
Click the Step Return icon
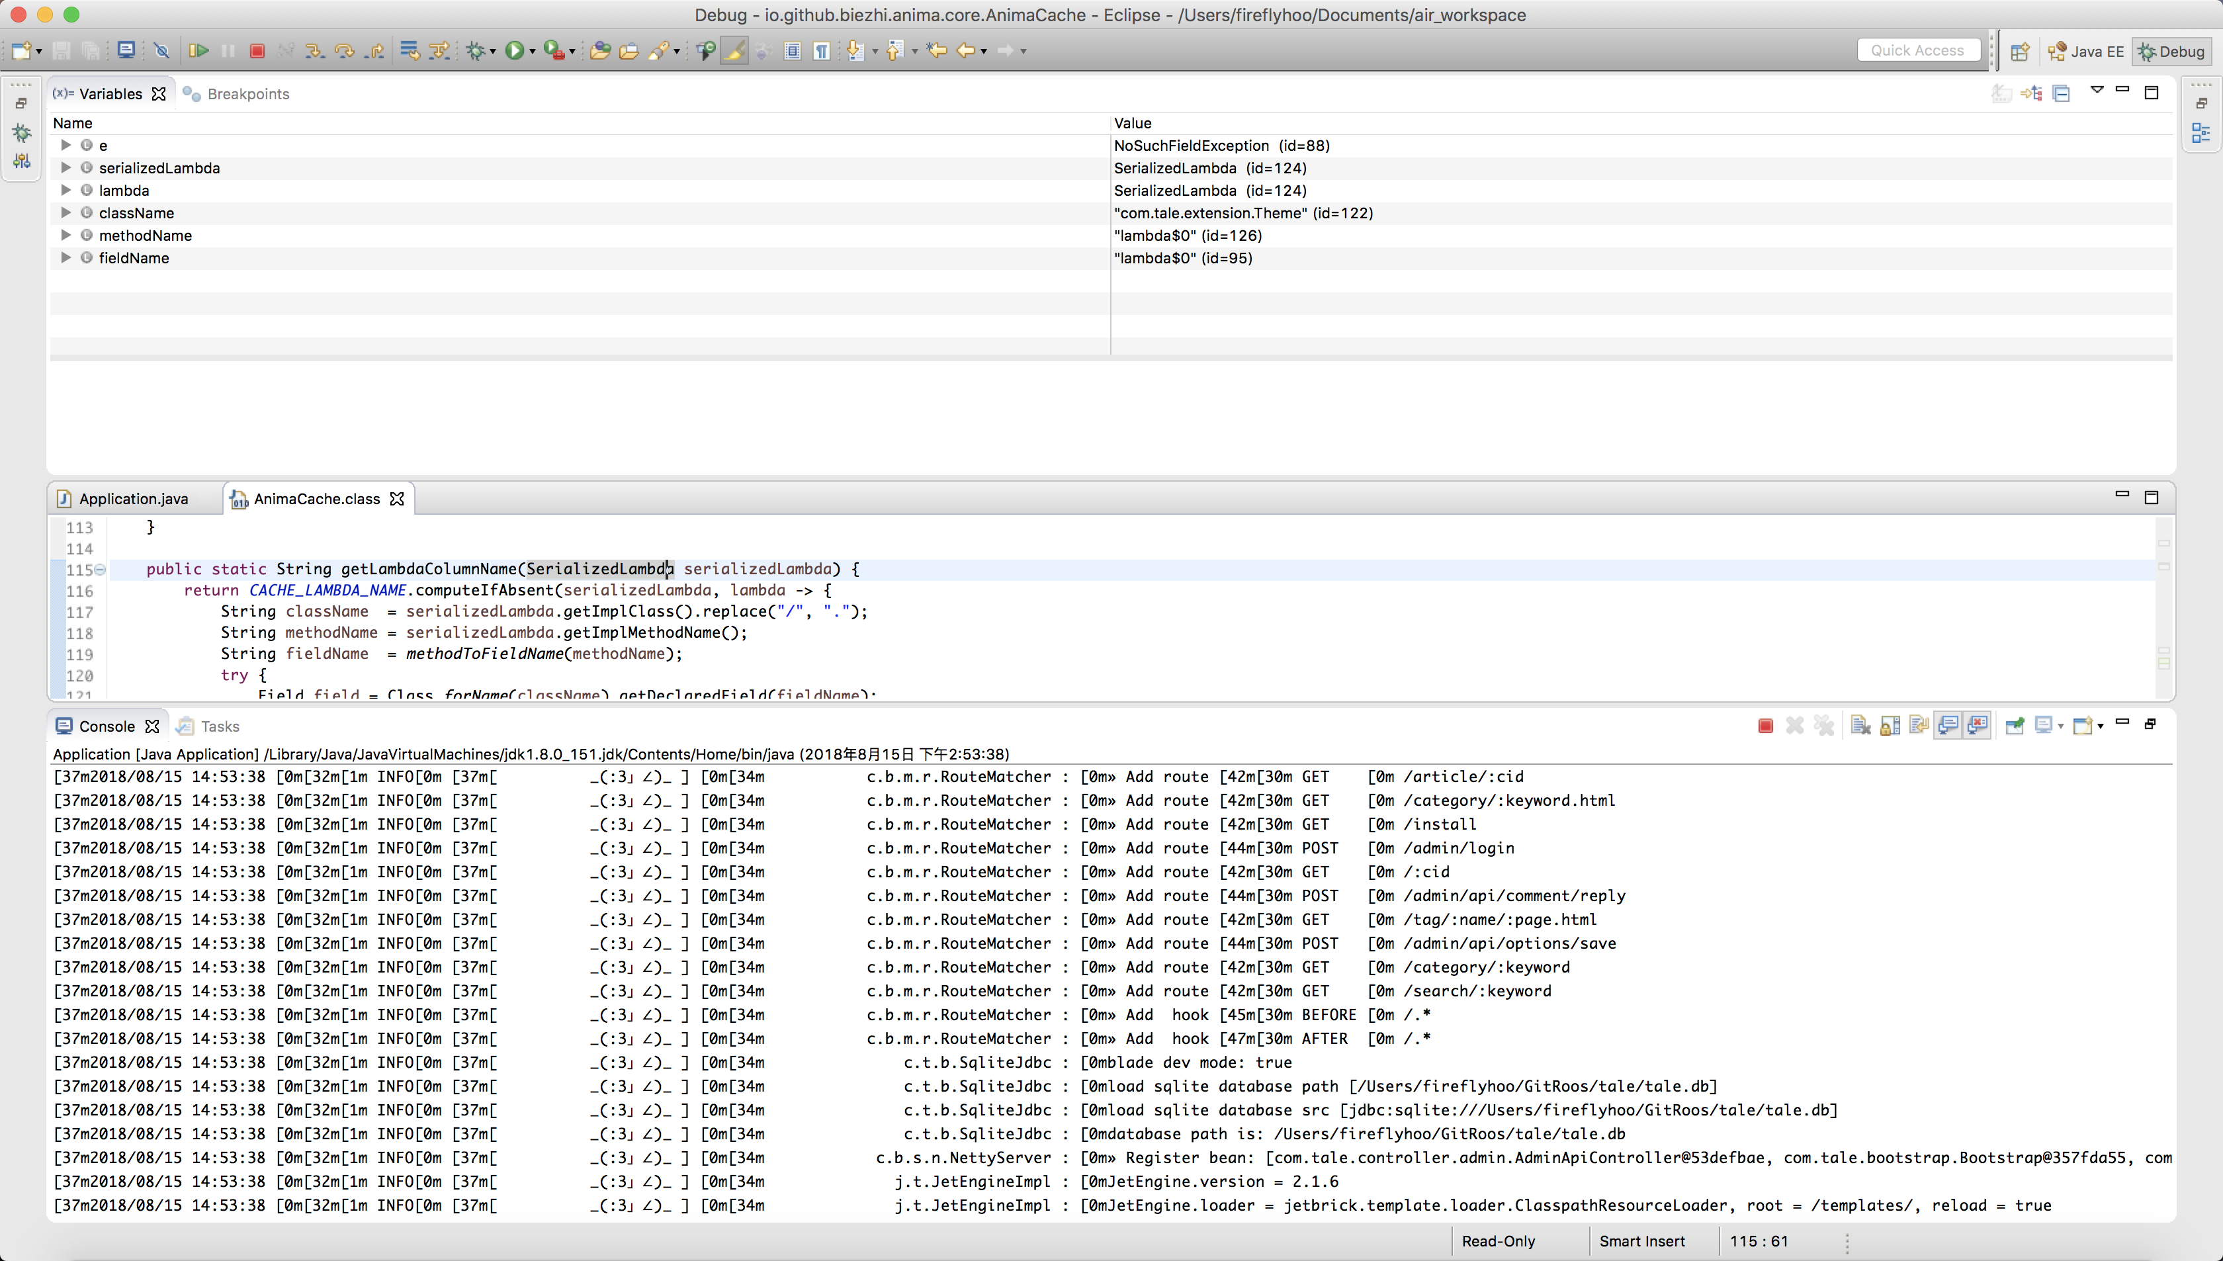point(374,51)
